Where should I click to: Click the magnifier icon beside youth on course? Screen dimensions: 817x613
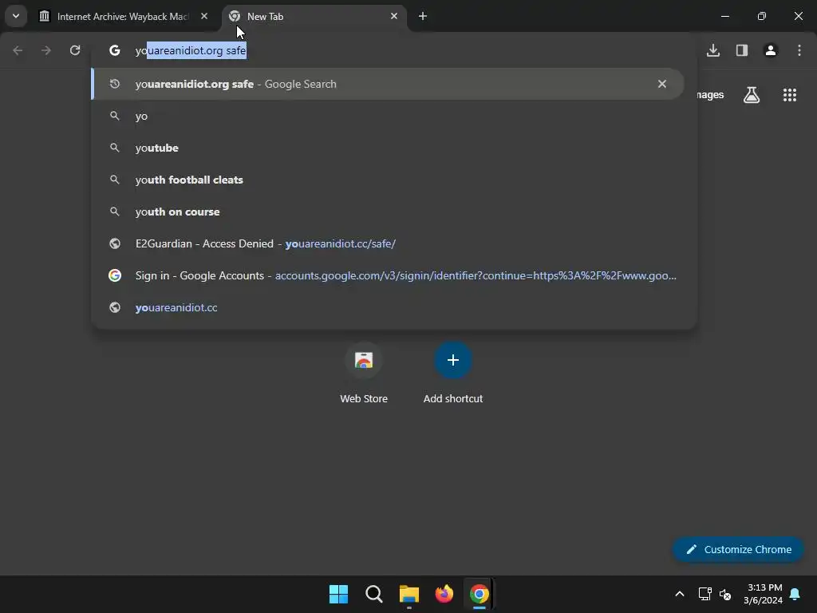point(115,212)
